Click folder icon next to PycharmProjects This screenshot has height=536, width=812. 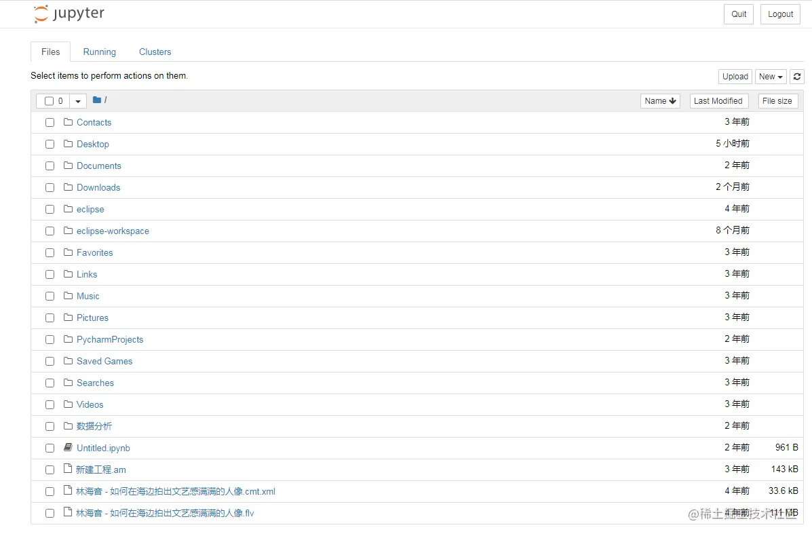(x=68, y=340)
